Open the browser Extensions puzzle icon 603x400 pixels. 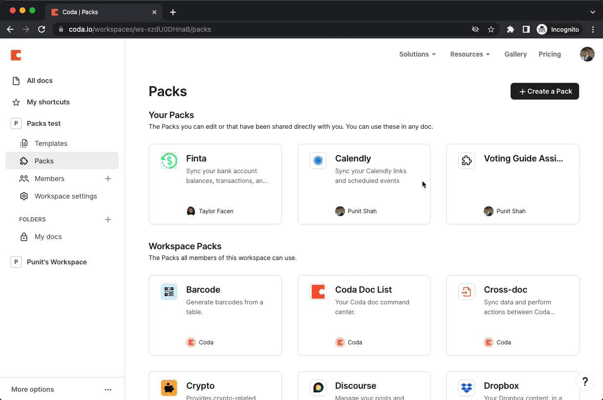pos(511,29)
